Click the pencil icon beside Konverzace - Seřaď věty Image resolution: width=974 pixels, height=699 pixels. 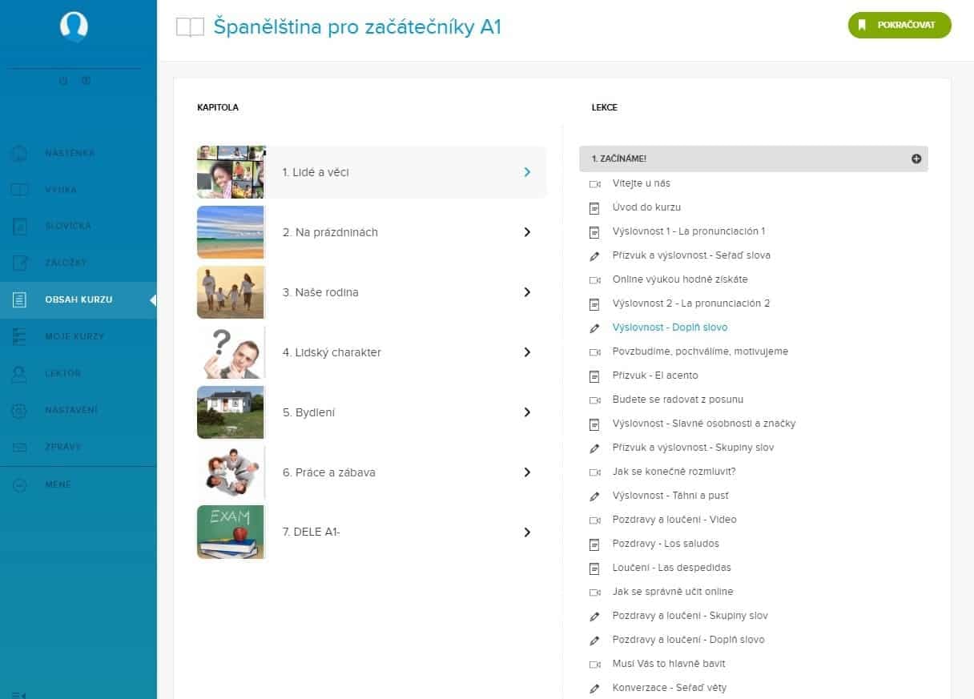(x=594, y=688)
